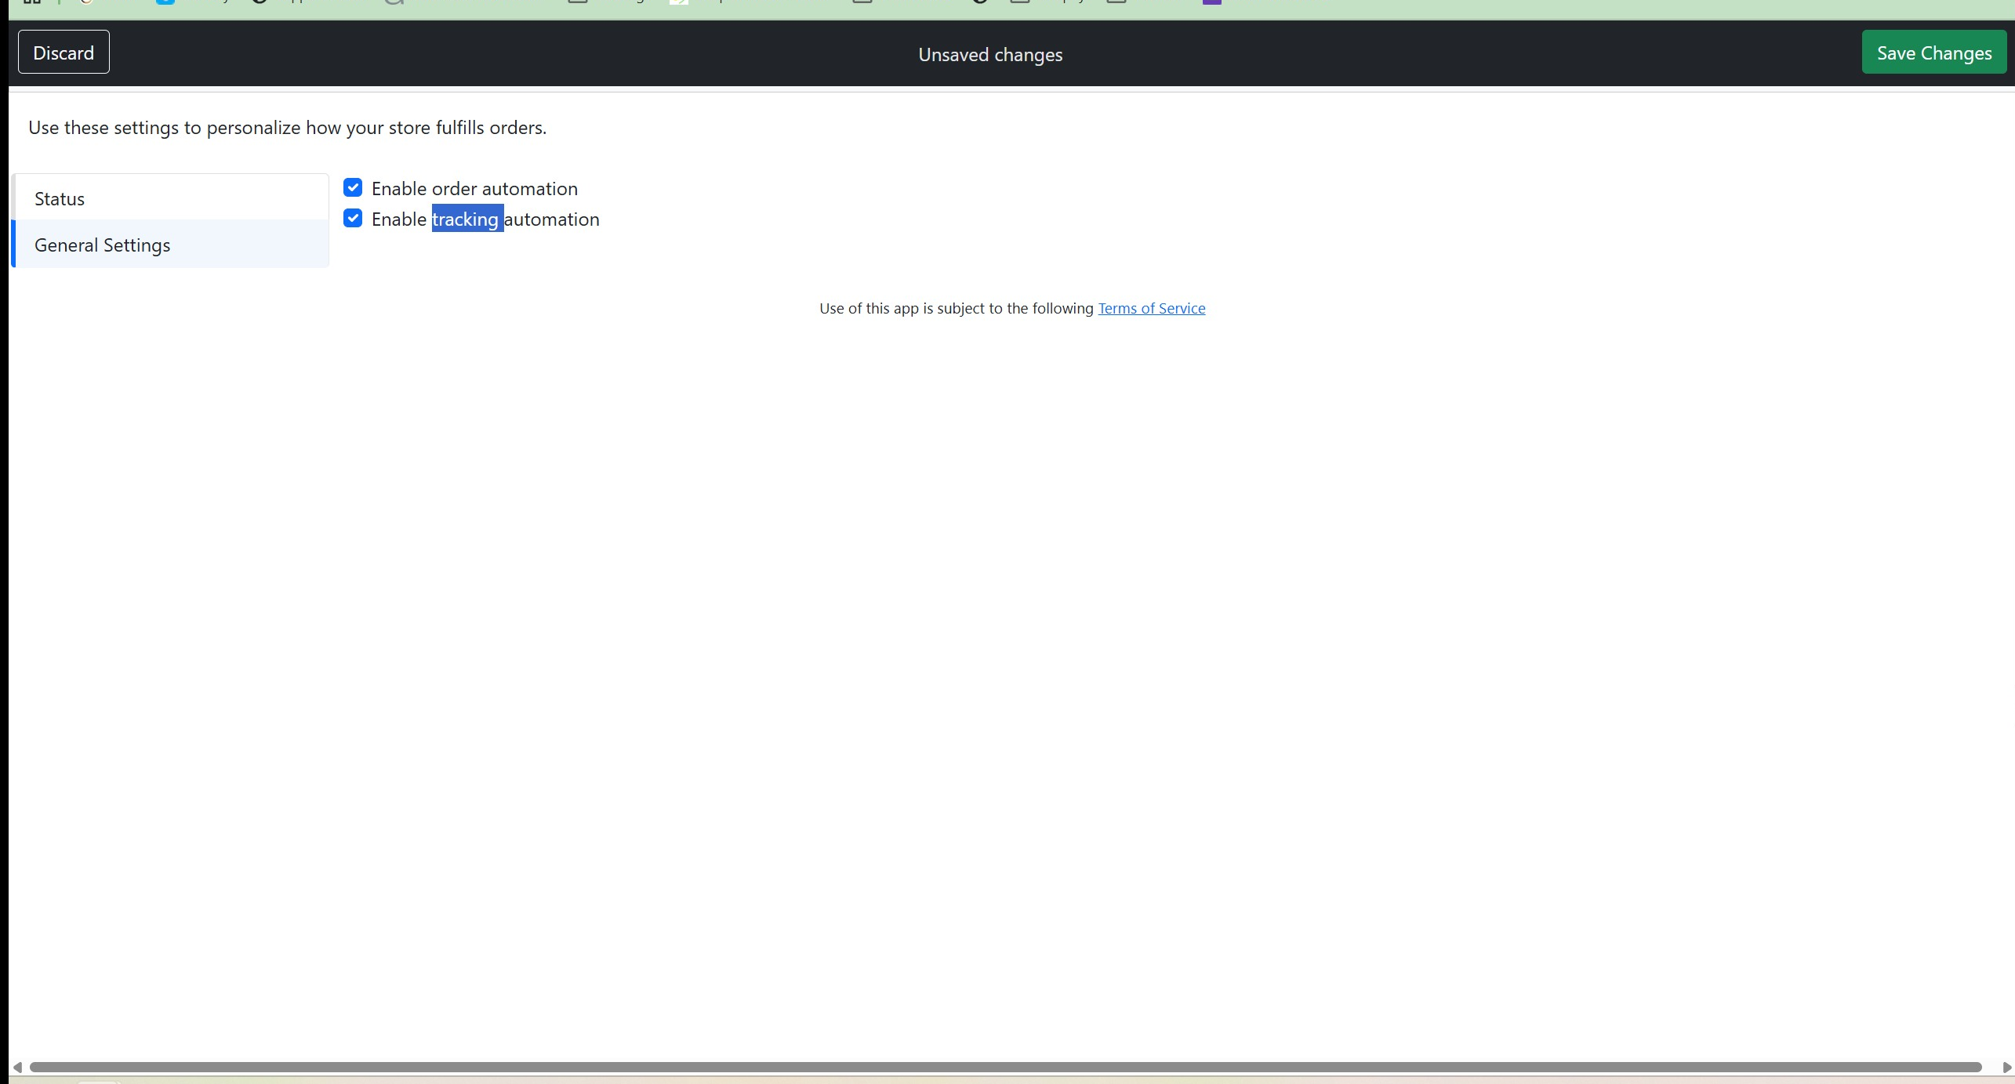Click the right arrow of horizontal scrollbar
This screenshot has width=2015, height=1084.
2006,1067
